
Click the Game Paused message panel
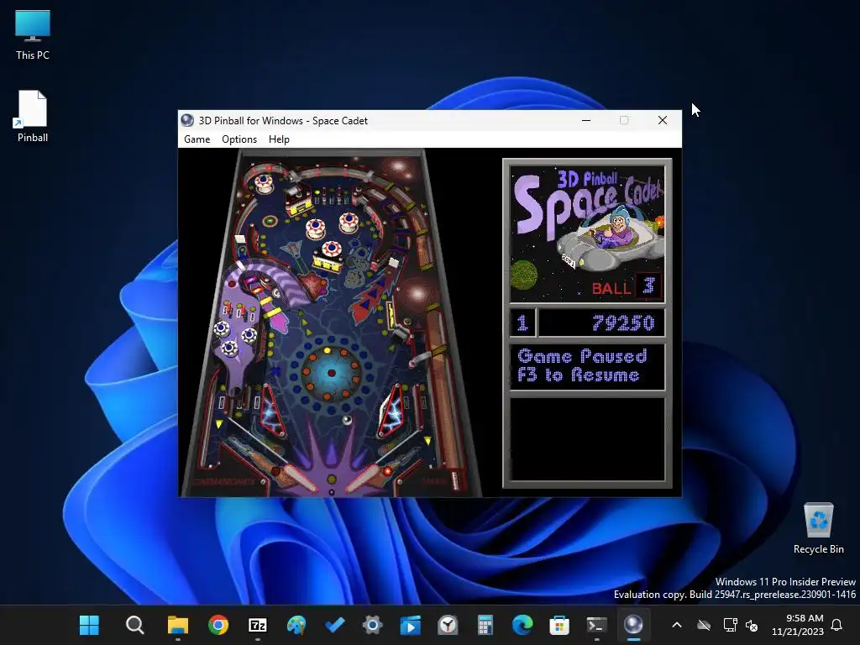(587, 366)
